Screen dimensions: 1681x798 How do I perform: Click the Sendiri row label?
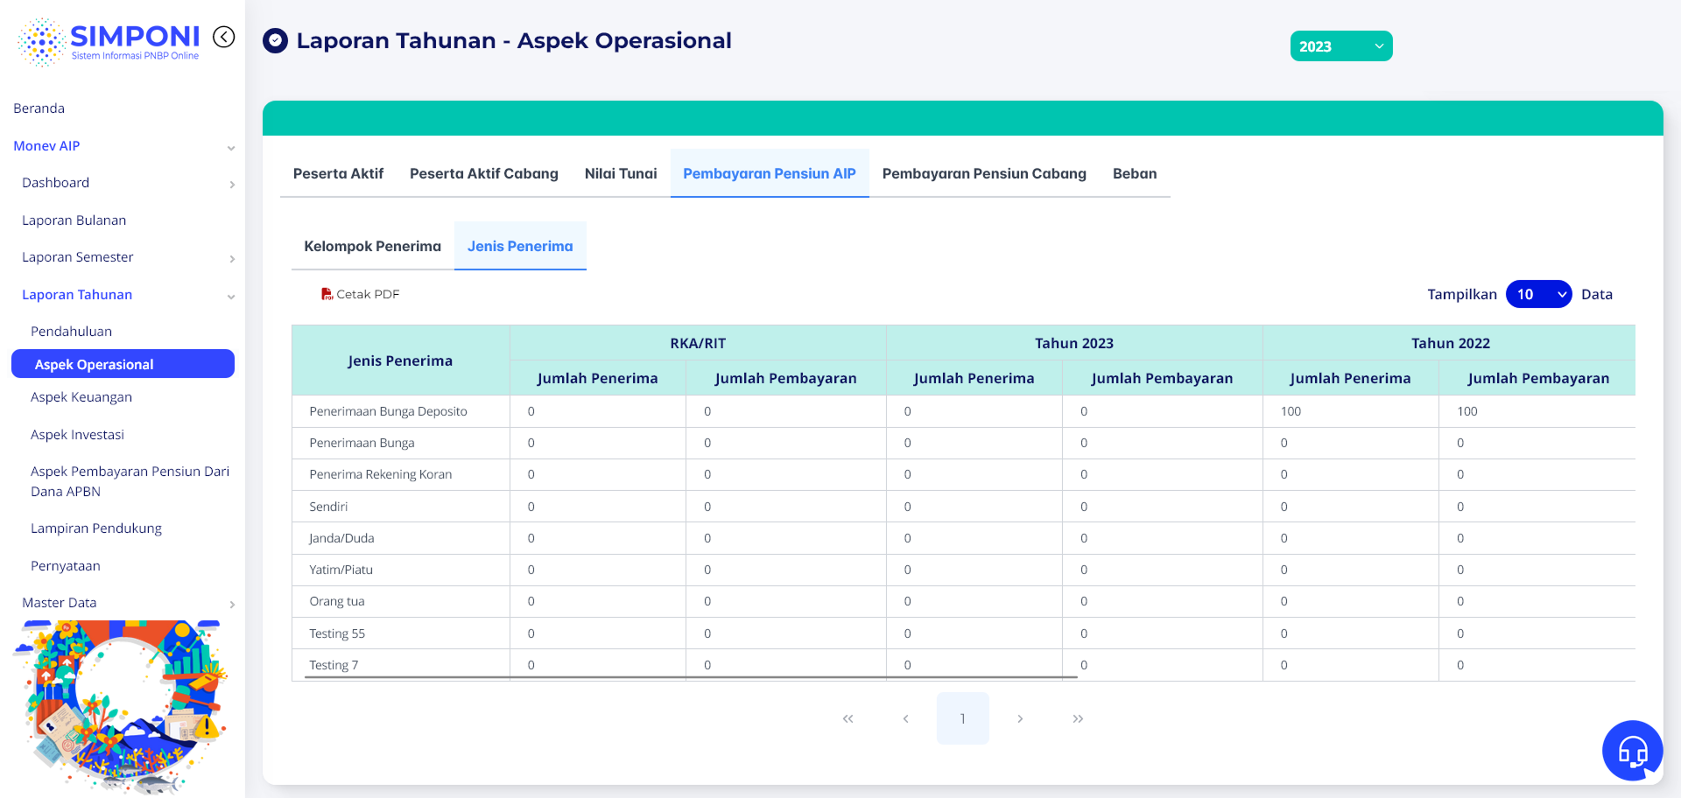pos(328,507)
